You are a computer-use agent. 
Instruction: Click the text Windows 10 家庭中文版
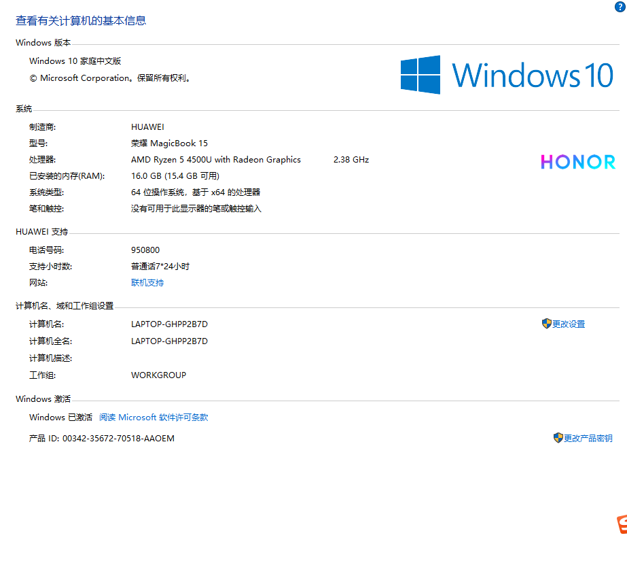point(75,61)
